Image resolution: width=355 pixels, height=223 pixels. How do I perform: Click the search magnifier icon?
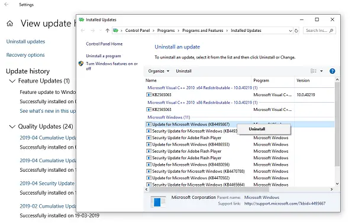tap(331, 31)
